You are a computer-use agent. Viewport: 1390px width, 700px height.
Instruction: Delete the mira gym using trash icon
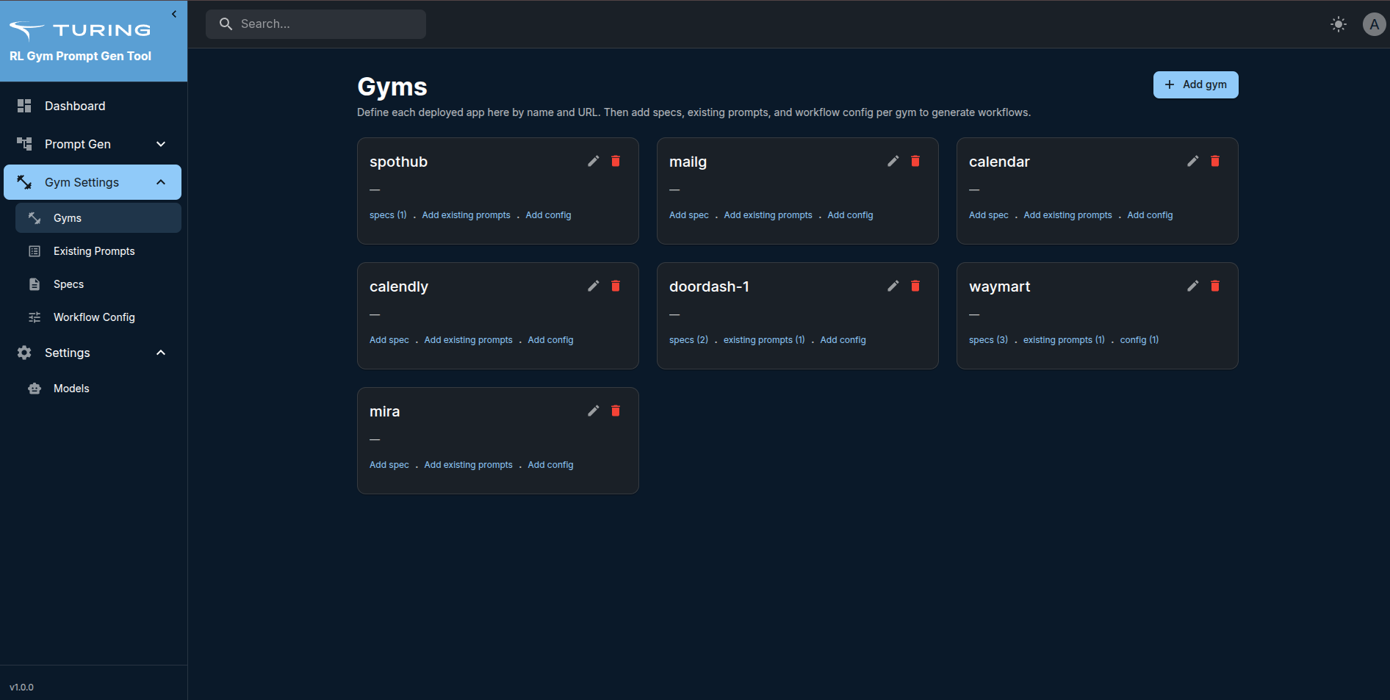click(x=615, y=411)
